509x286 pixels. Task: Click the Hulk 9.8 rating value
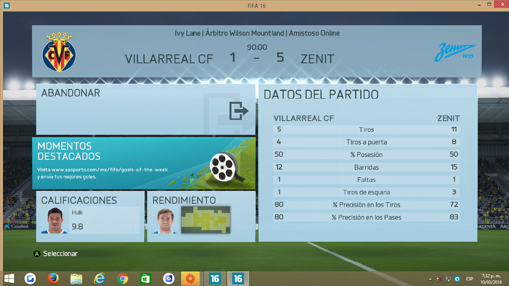coord(77,226)
